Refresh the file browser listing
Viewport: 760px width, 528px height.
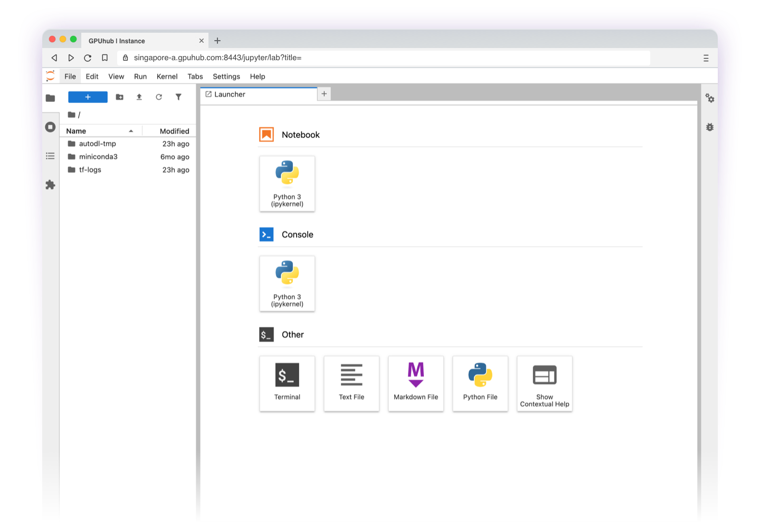pos(159,97)
